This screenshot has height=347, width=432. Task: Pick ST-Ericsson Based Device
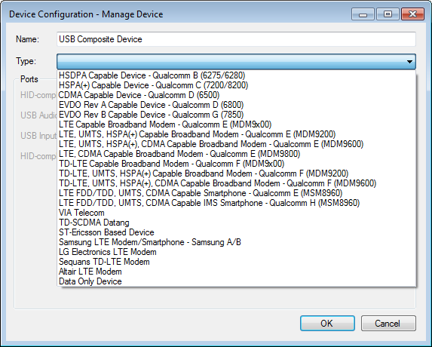pyautogui.click(x=237, y=232)
